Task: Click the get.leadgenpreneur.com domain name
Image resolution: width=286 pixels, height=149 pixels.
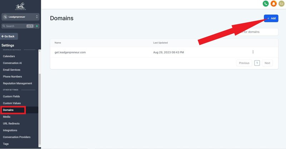Action: [70, 52]
